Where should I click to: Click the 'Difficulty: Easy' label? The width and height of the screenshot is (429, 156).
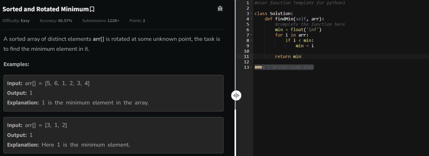pos(16,21)
